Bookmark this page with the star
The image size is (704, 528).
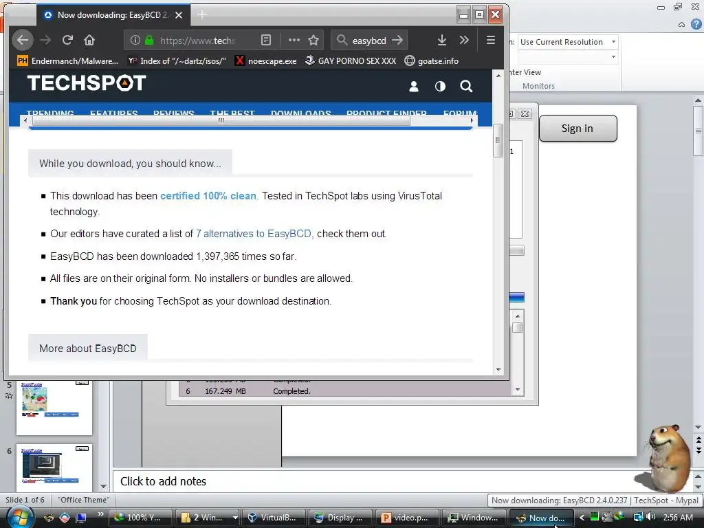[x=313, y=41]
